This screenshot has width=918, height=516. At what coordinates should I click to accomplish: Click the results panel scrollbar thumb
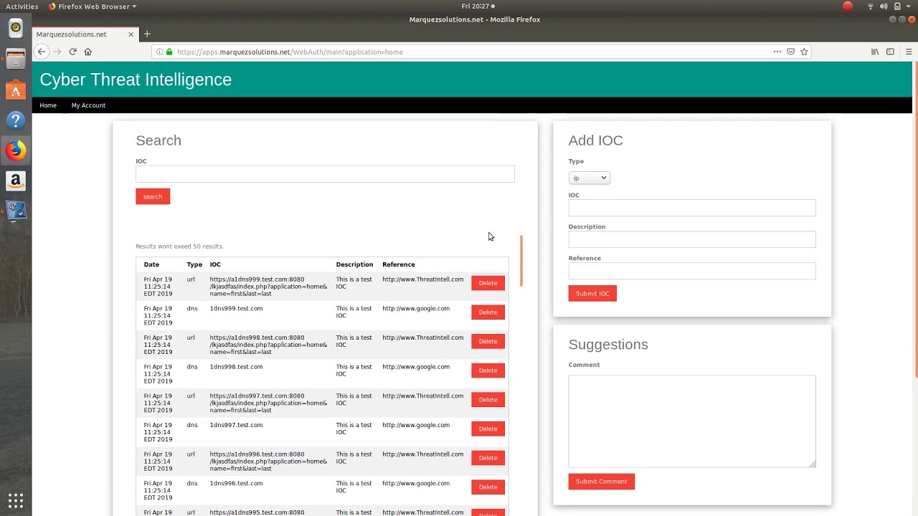coord(521,261)
